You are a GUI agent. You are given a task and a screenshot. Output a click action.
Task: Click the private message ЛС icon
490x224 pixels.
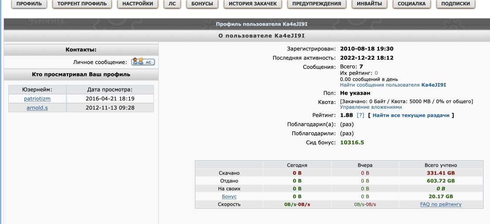(x=143, y=62)
